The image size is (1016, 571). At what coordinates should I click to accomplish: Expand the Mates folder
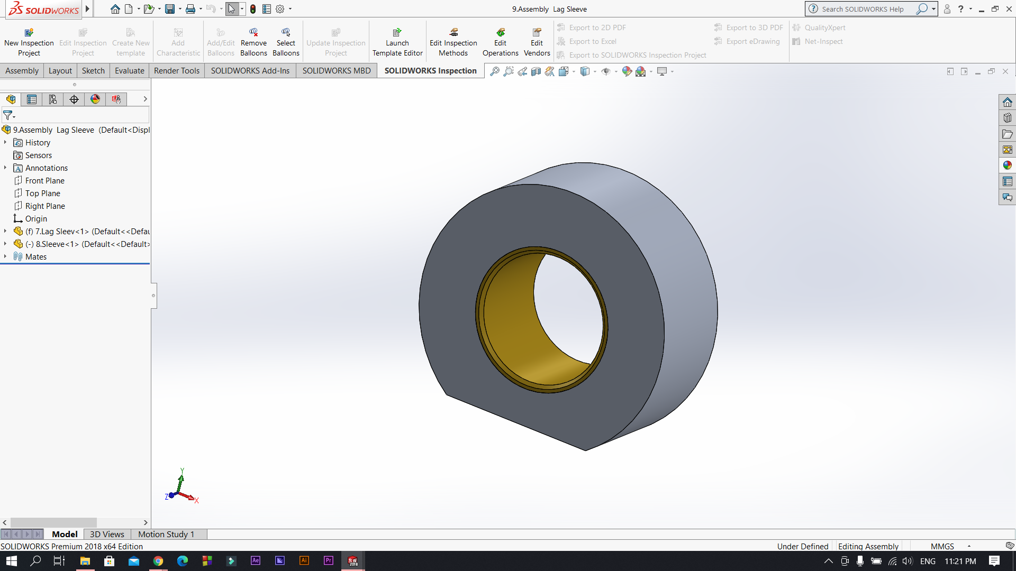tap(5, 256)
